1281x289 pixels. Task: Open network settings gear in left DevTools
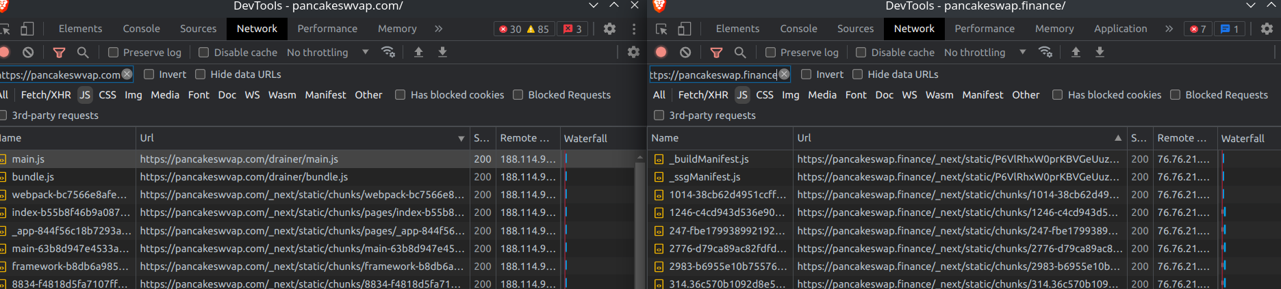[x=633, y=52]
